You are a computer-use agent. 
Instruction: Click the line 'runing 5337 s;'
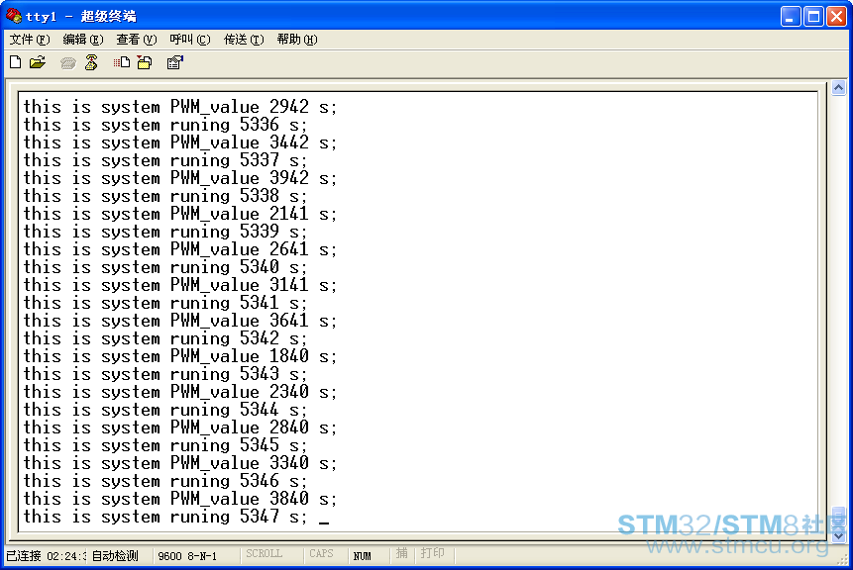point(165,160)
